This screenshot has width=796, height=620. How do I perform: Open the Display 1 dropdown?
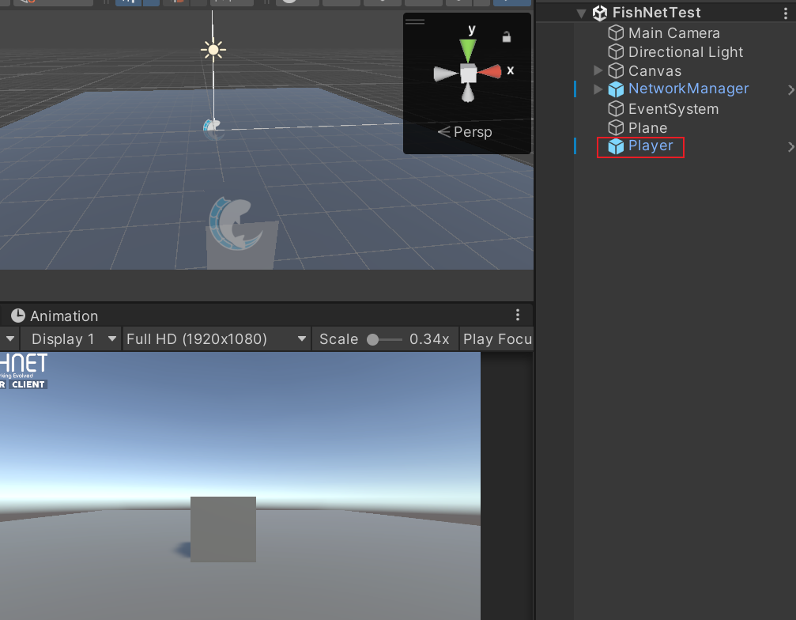tap(71, 339)
